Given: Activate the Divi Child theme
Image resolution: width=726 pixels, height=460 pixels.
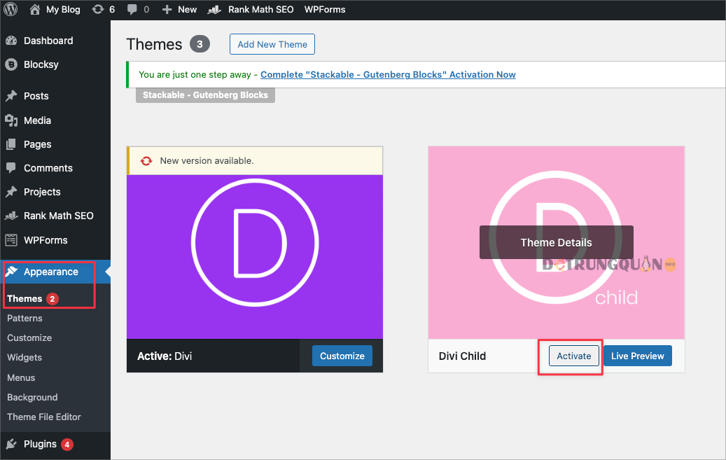Looking at the screenshot, I should click(573, 356).
